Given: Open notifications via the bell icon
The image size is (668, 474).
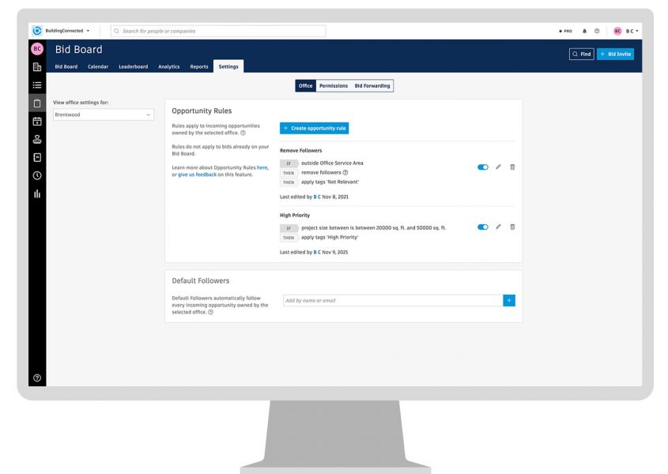Looking at the screenshot, I should [x=583, y=30].
